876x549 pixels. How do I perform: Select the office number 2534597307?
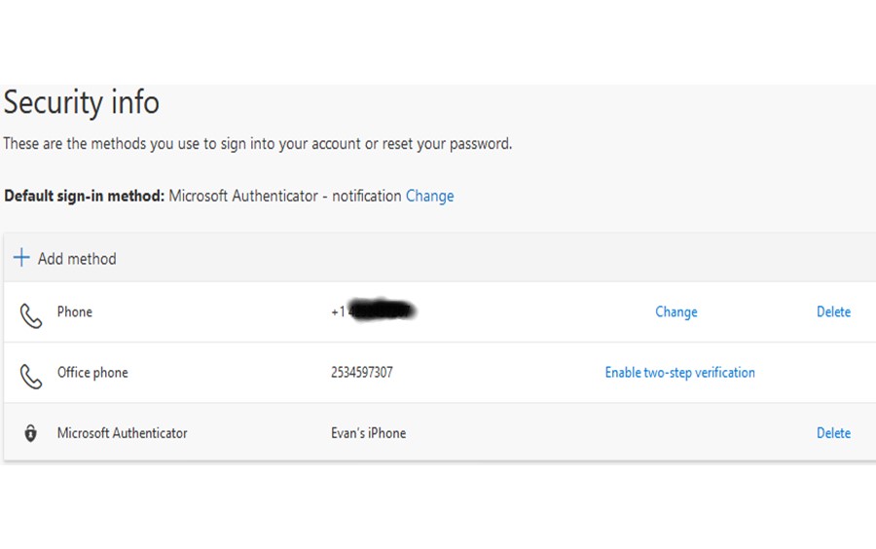[x=362, y=373]
